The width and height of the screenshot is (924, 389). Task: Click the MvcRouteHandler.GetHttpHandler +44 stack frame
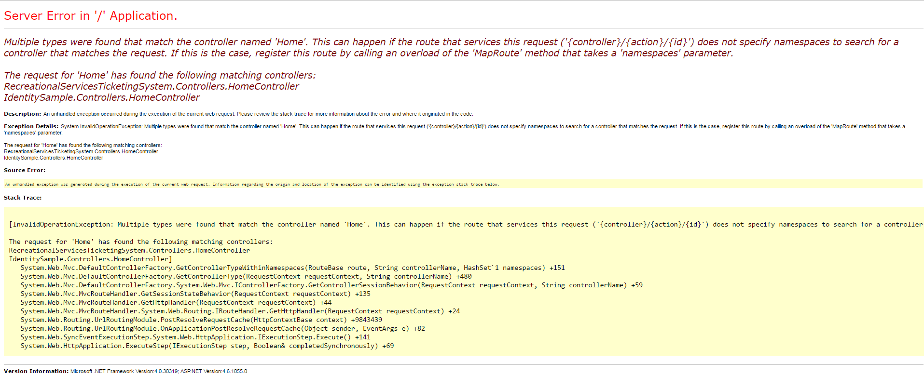176,302
